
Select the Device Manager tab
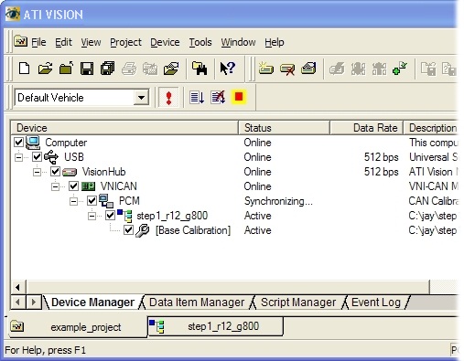[x=92, y=303]
